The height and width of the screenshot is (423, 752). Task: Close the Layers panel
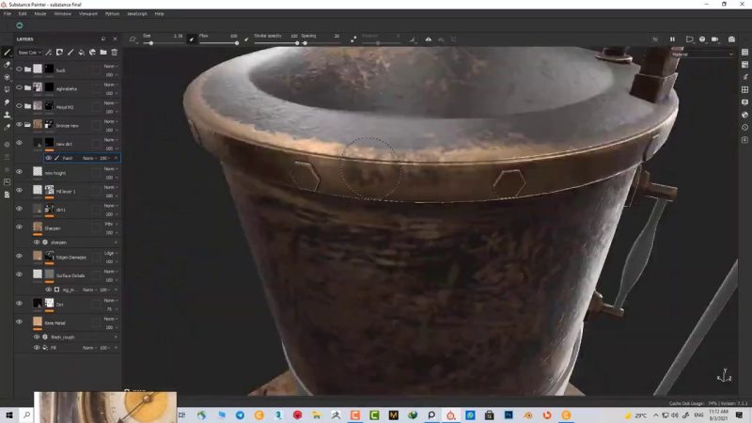click(x=116, y=39)
